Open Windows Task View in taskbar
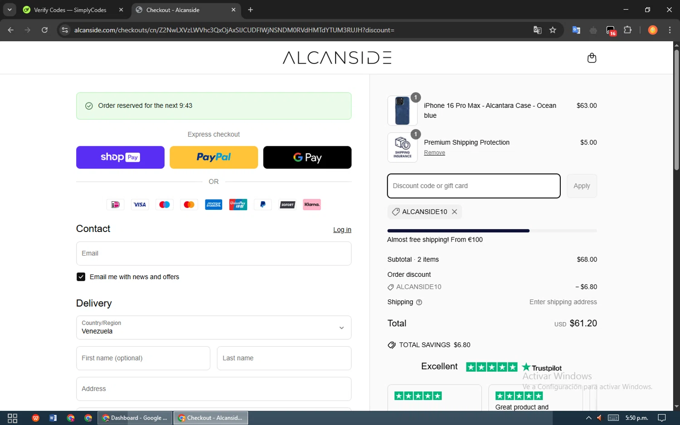Viewport: 680px width, 425px height. pyautogui.click(x=13, y=418)
